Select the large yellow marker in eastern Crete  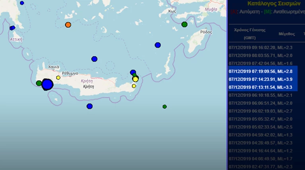pyautogui.click(x=136, y=79)
